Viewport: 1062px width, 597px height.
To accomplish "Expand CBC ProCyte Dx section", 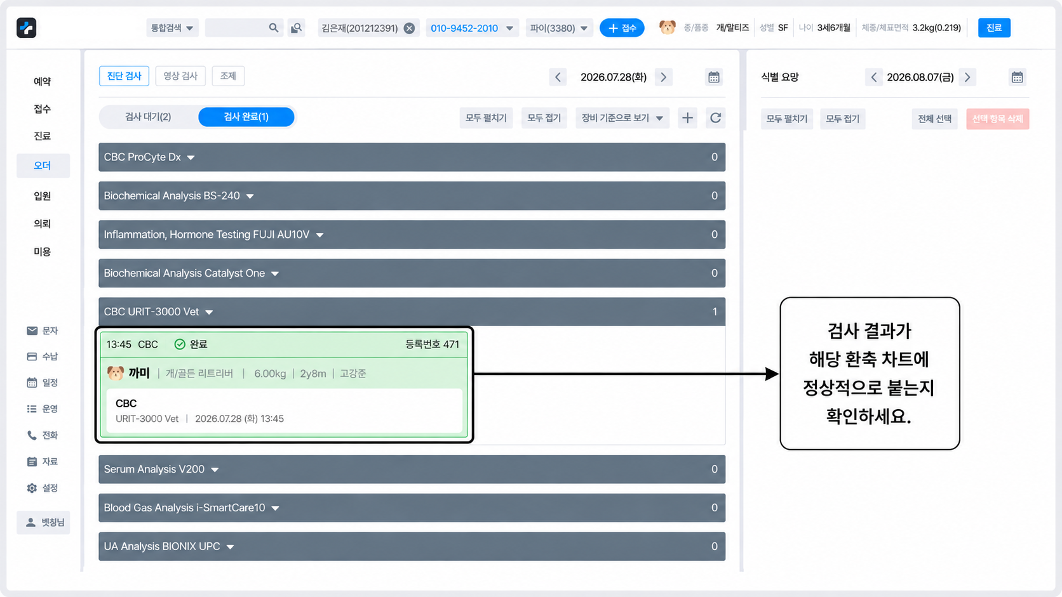I will [412, 157].
